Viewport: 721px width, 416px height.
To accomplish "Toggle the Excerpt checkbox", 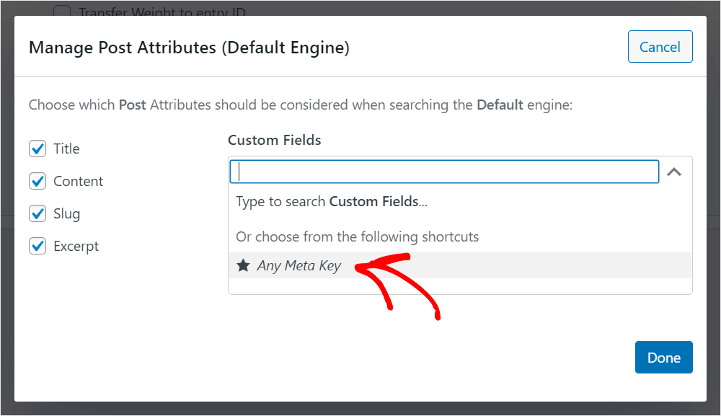I will tap(37, 246).
